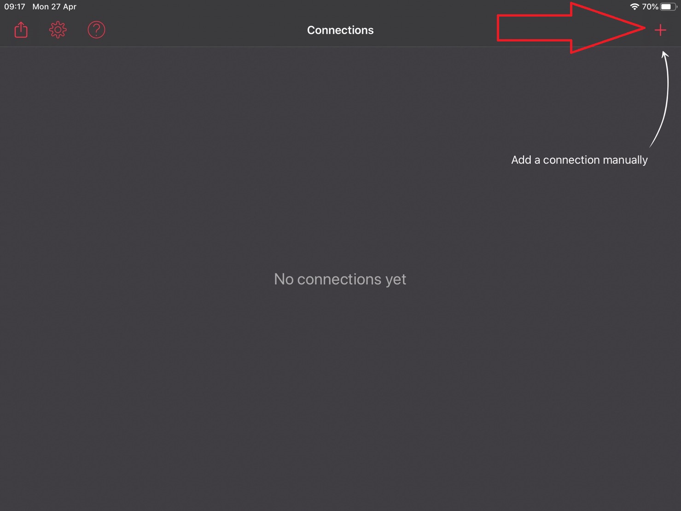Click the "Mon 27 Apr" date
The image size is (681, 511).
tap(54, 6)
